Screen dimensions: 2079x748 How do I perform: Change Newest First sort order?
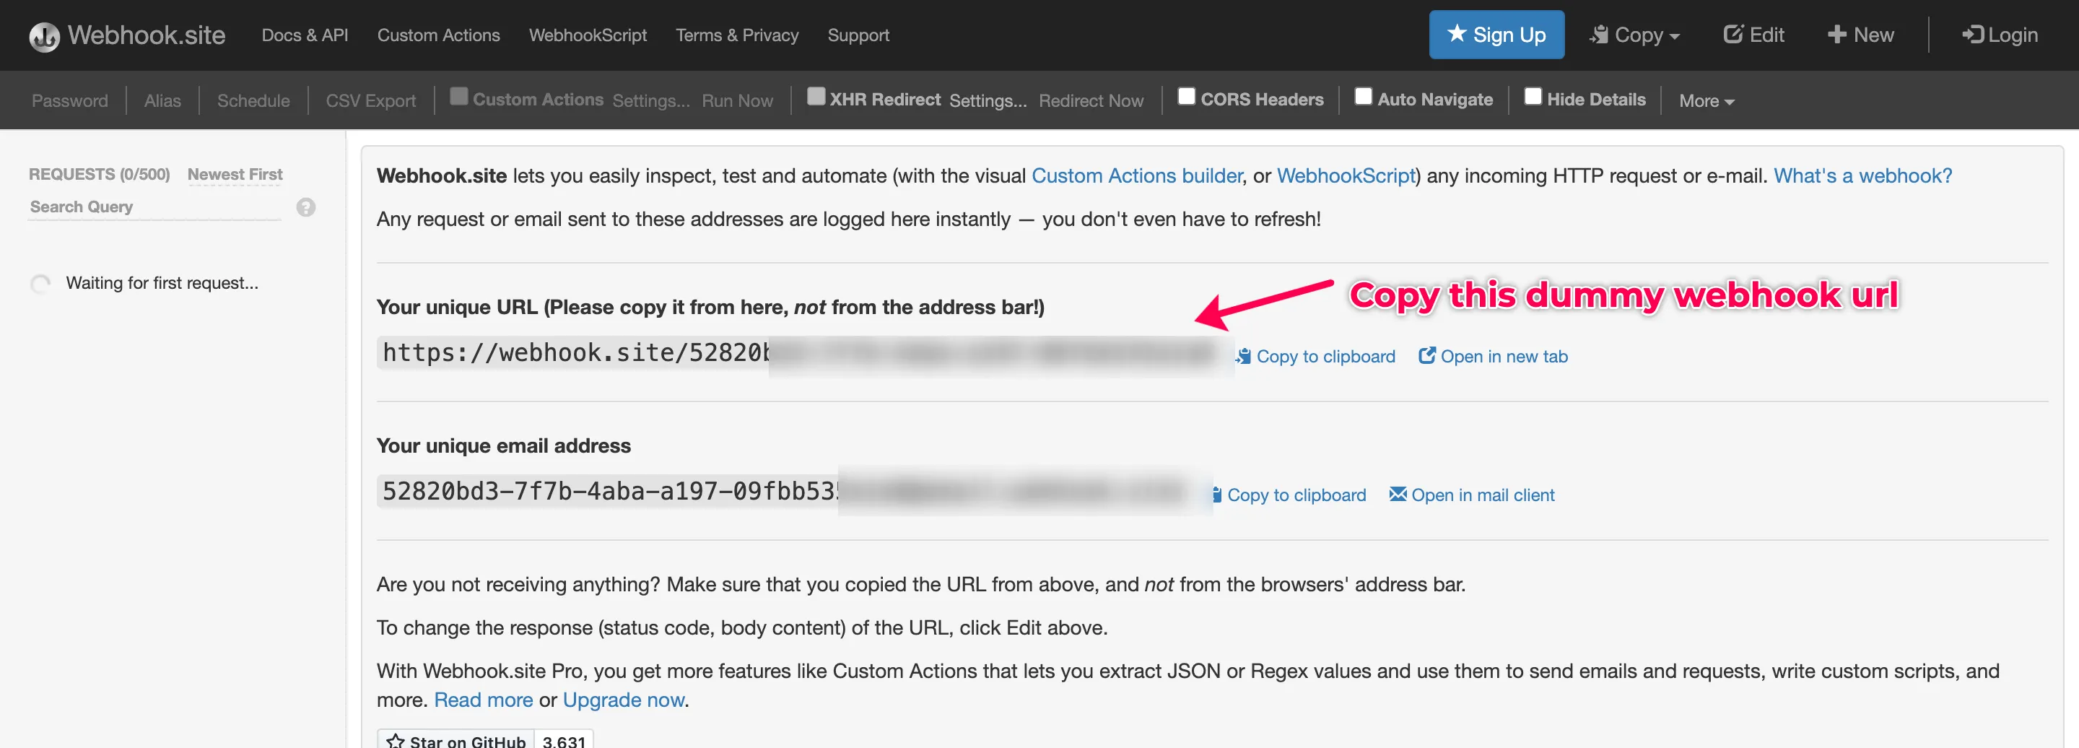point(235,174)
